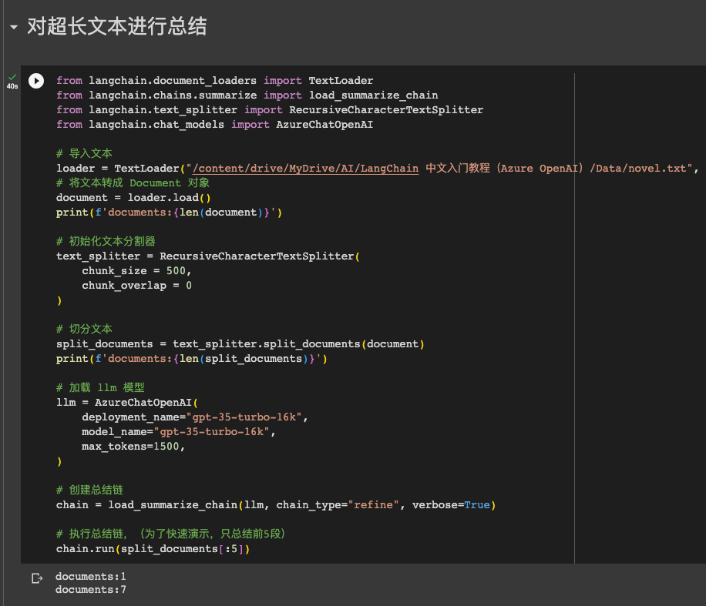Click the cell output actions icon
This screenshot has height=606, width=706.
pyautogui.click(x=37, y=578)
